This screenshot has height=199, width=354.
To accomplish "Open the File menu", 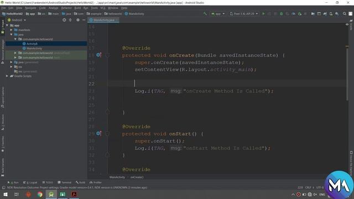I will [x=4, y=8].
